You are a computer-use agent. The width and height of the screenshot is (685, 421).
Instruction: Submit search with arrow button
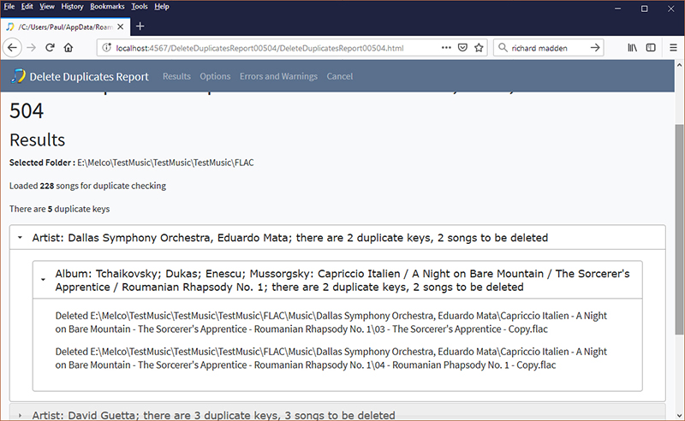pos(595,48)
